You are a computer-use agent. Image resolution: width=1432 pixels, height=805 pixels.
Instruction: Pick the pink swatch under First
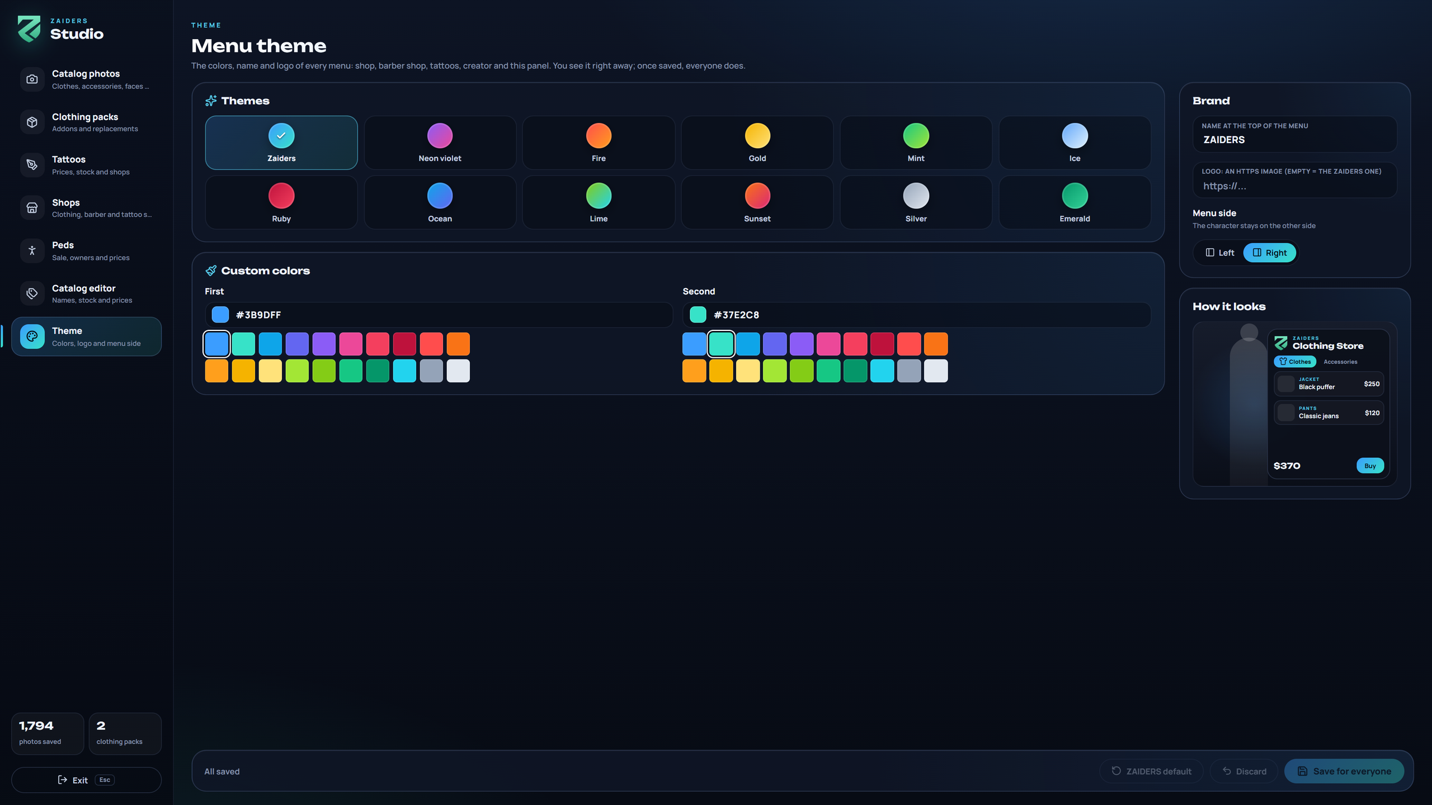pyautogui.click(x=351, y=344)
